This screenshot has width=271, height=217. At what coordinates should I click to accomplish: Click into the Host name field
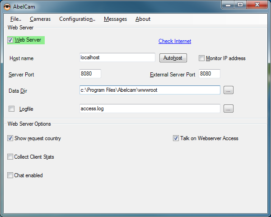pyautogui.click(x=117, y=58)
